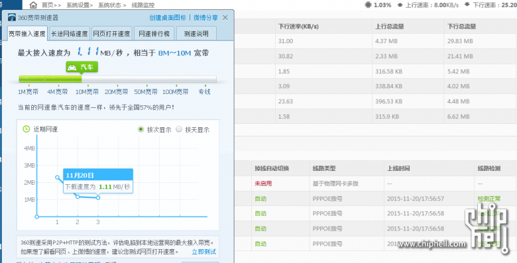517x263 pixels.
Task: Click the download arrow icon by 下行速率
Action: (467, 5)
